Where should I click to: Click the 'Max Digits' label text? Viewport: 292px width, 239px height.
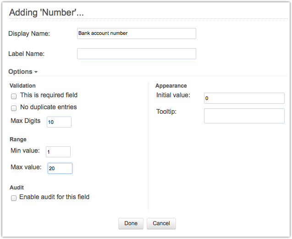[26, 121]
